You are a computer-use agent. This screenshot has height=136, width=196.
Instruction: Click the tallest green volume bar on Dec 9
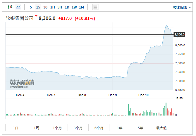[128, 110]
